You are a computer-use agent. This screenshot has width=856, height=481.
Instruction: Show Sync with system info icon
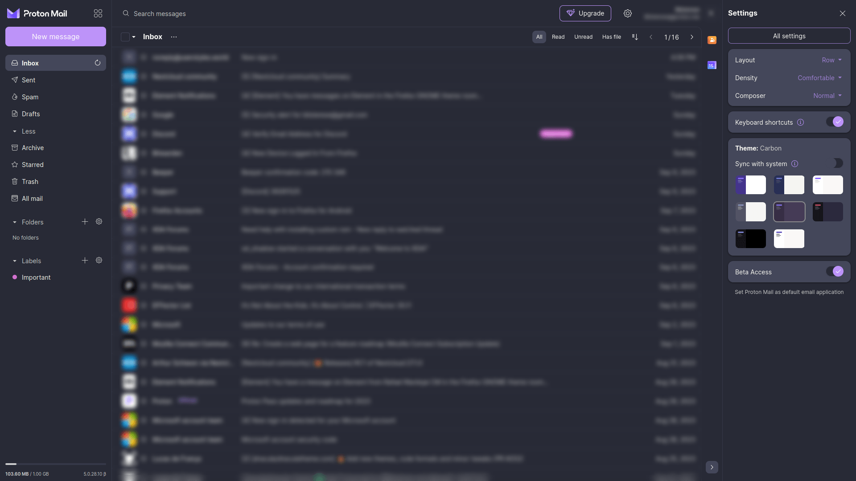point(795,164)
